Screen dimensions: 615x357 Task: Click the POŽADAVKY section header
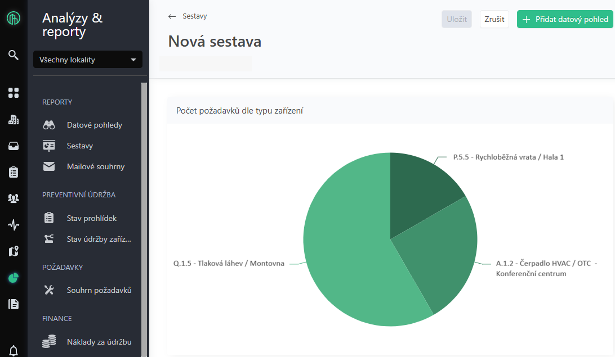(63, 268)
